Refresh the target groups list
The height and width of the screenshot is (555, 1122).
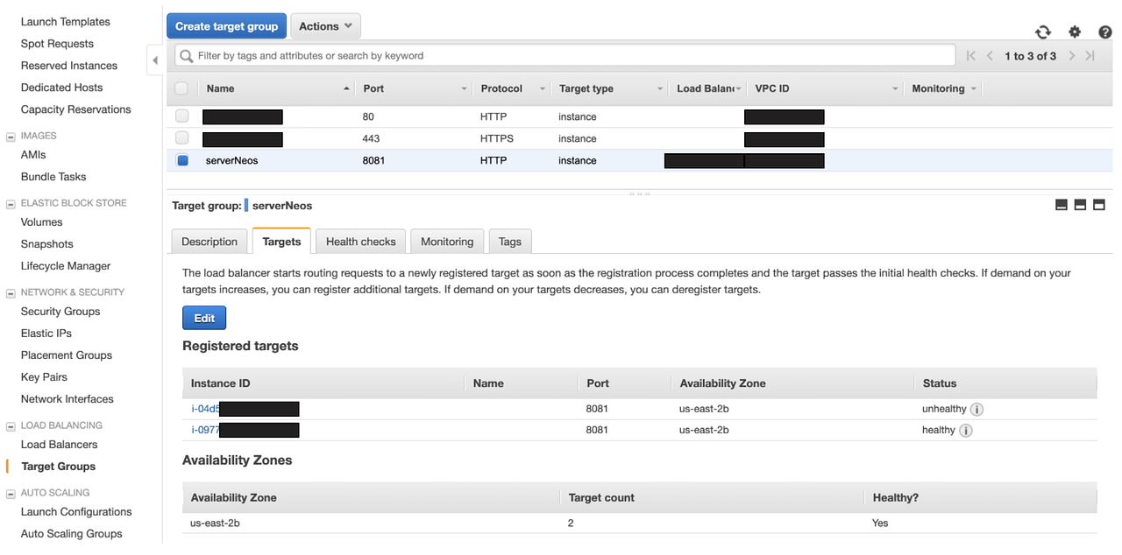coord(1043,31)
